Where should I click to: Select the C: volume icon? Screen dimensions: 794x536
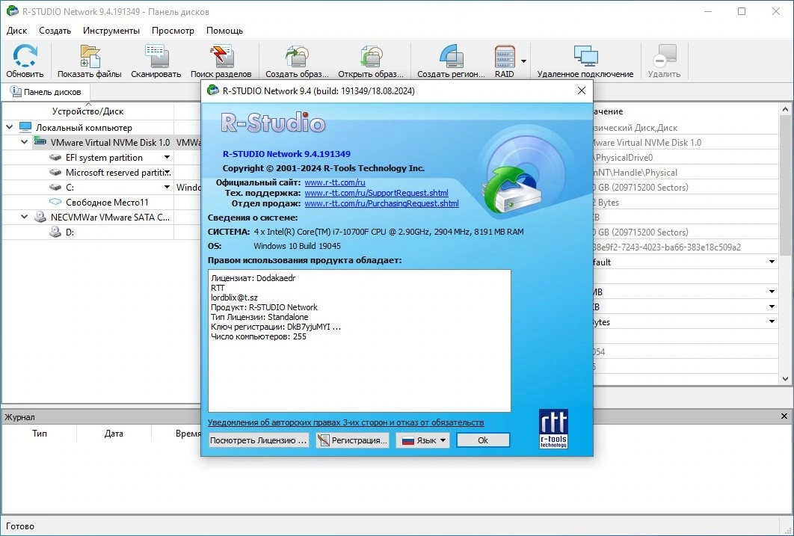click(55, 188)
